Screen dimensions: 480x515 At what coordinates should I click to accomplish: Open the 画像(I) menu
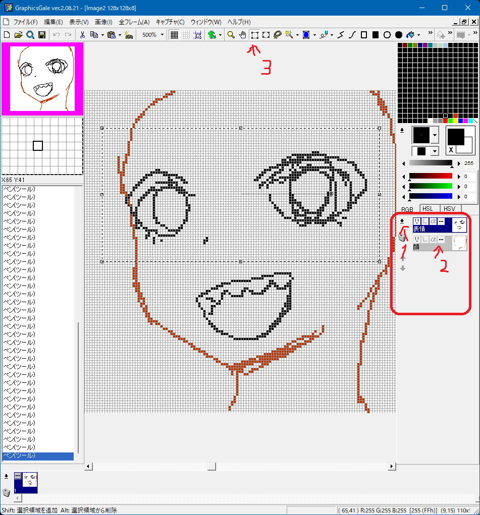(x=103, y=22)
